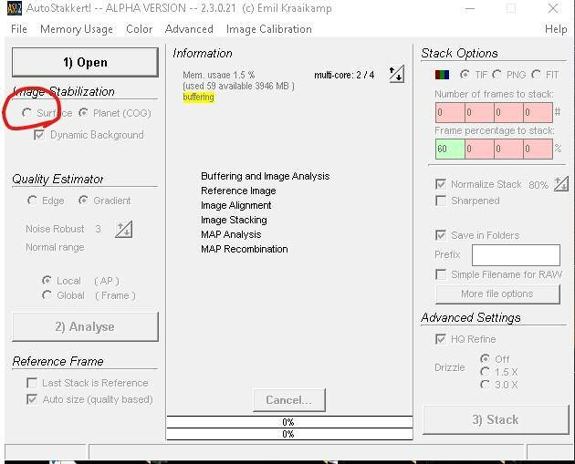
Task: Click the Image Alignment step text
Action: click(236, 205)
